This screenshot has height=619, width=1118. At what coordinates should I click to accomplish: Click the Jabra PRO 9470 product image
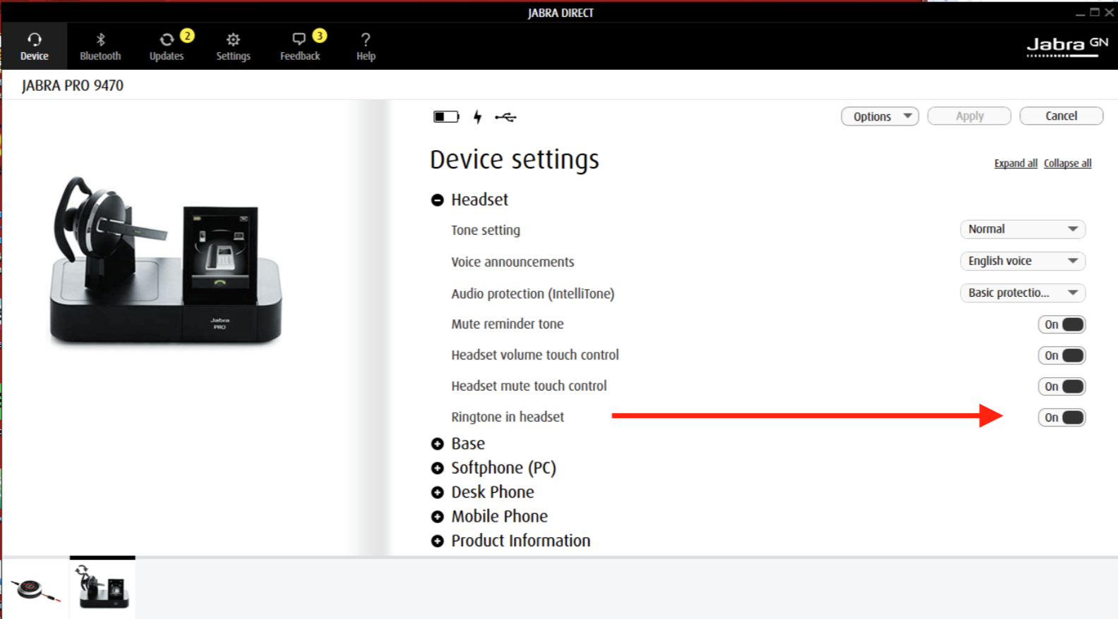pos(166,261)
